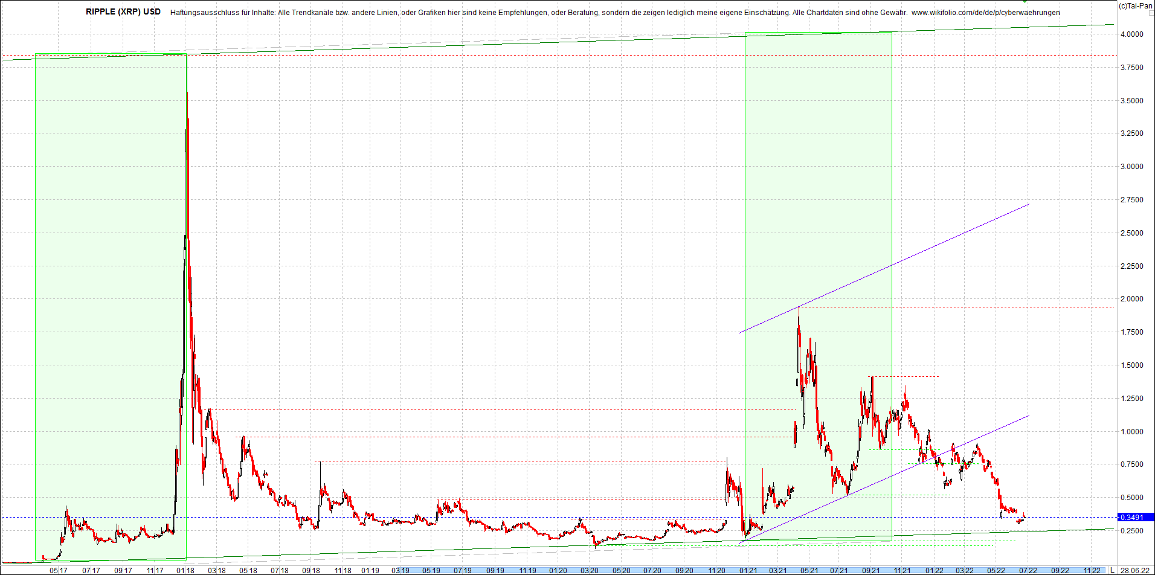Click the 01'19 date axis label

(370, 570)
